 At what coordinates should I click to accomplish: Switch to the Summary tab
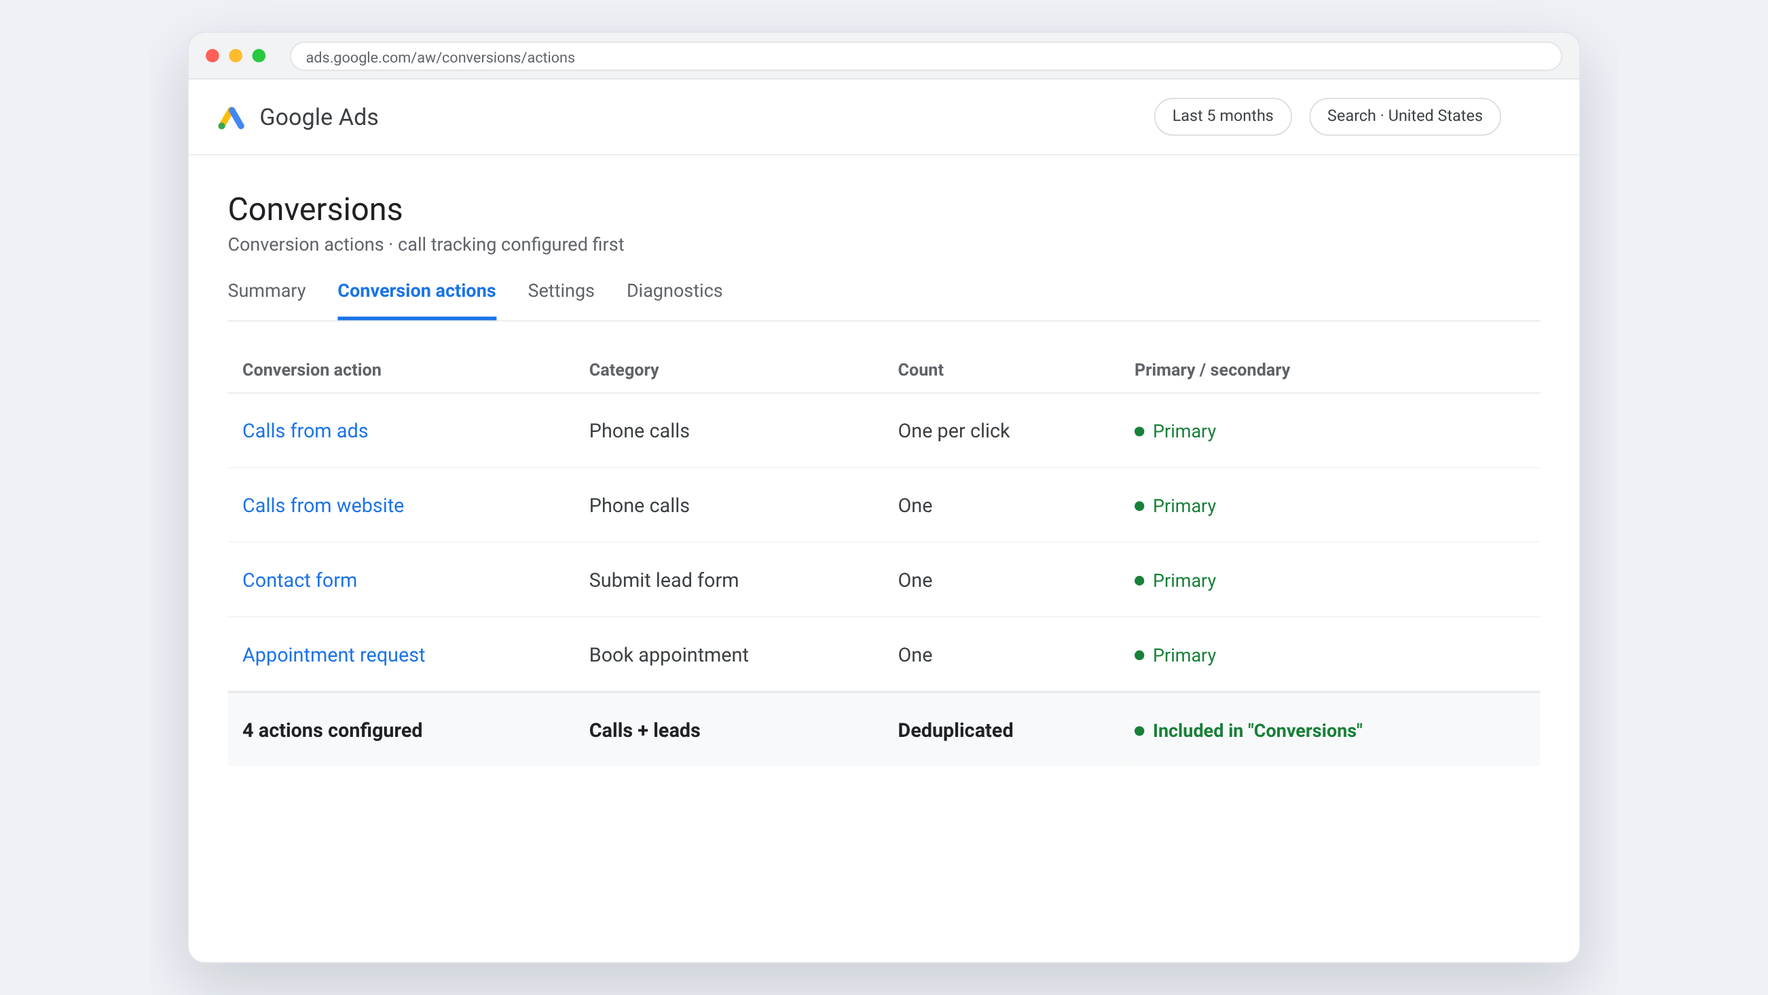(x=266, y=291)
